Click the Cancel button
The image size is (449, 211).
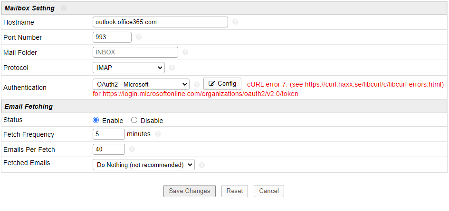coord(269,191)
